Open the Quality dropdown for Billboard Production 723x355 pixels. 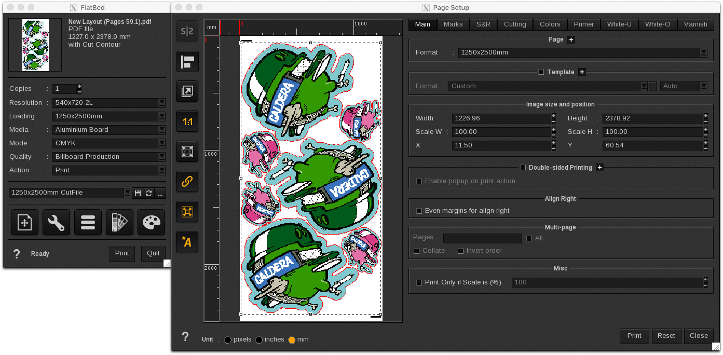[161, 156]
